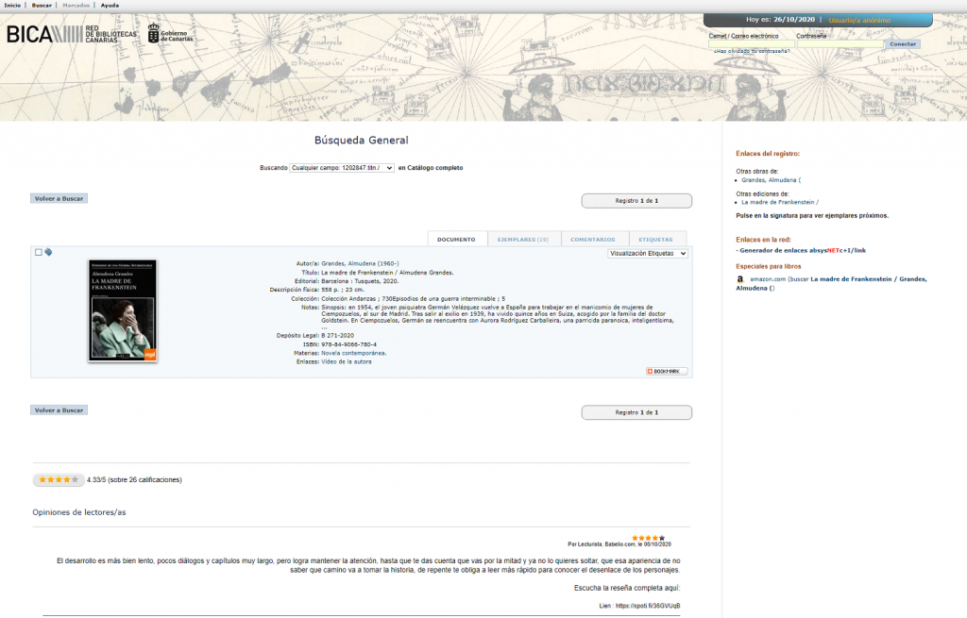
Task: Open the Comentarios tab
Action: tap(592, 240)
